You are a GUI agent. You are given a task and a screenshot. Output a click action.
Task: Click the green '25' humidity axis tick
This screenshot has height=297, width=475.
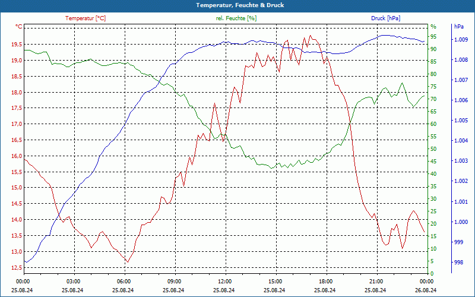coord(433,211)
